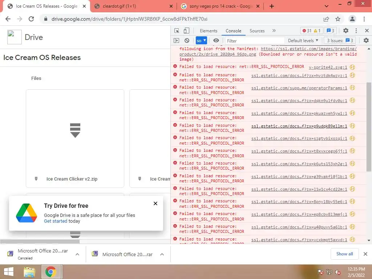Click the Drive logo image
This screenshot has height=279, width=372.
15,37
